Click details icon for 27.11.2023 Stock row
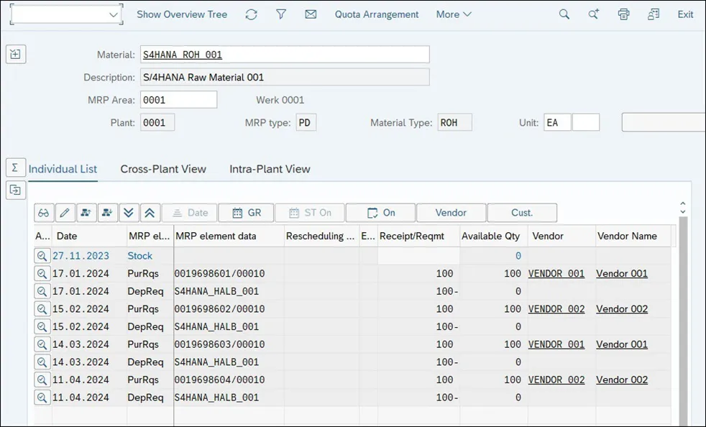 point(42,256)
